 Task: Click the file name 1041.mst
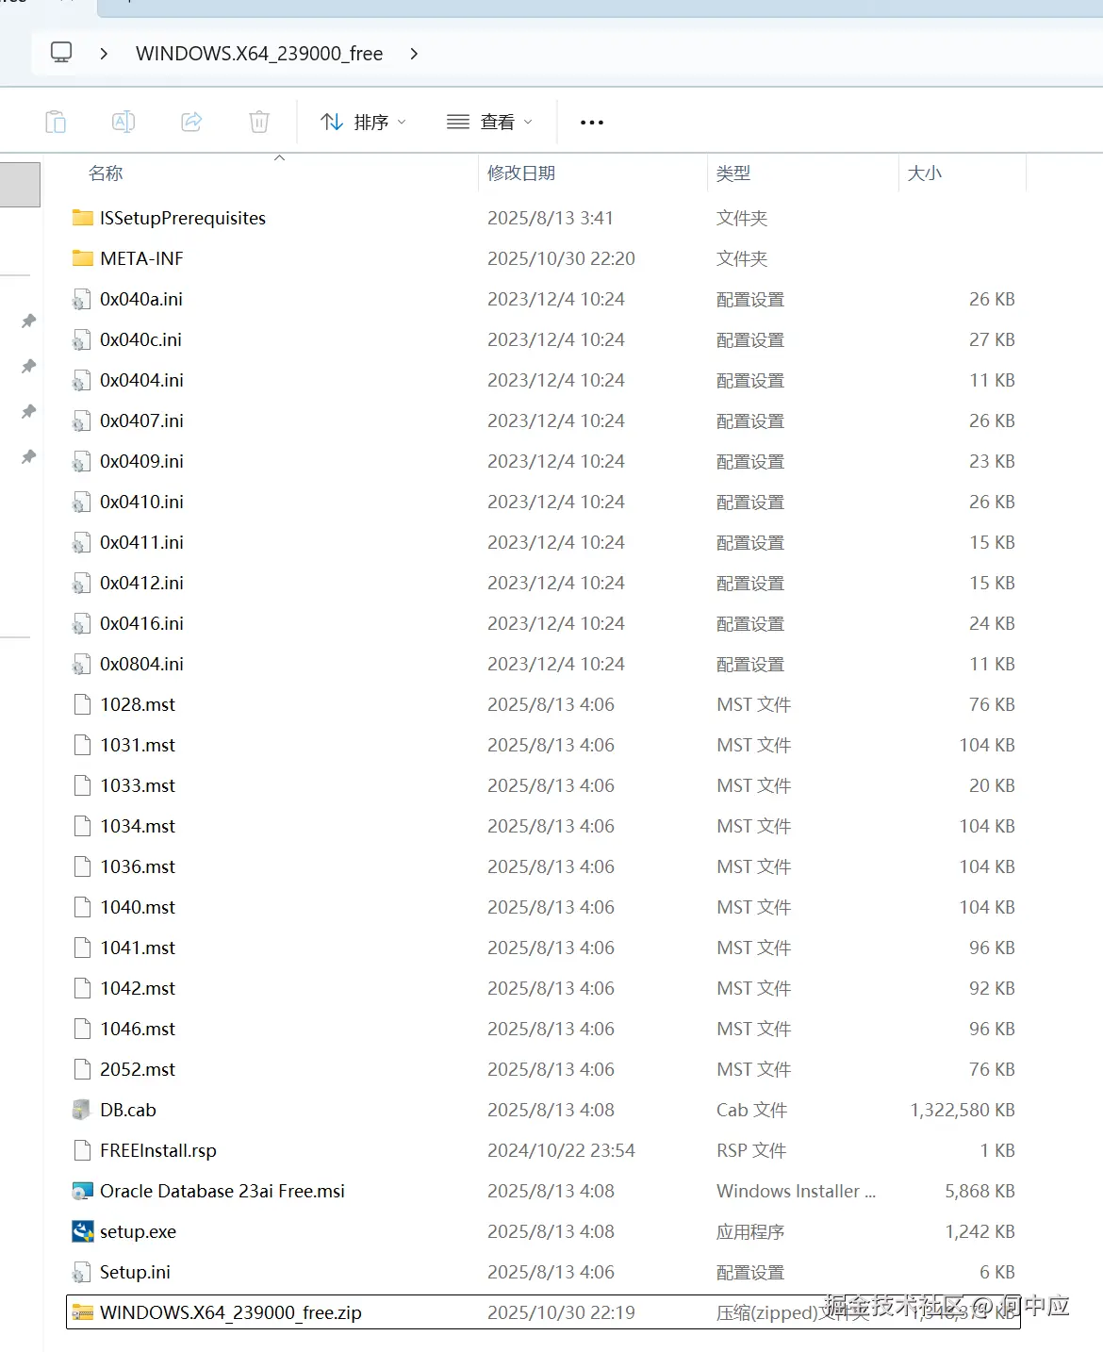coord(138,948)
